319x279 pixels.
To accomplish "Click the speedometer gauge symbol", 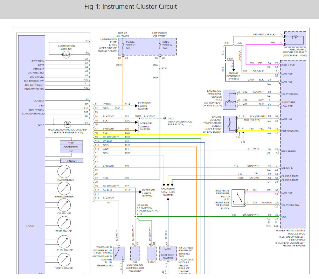I will (x=64, y=188).
